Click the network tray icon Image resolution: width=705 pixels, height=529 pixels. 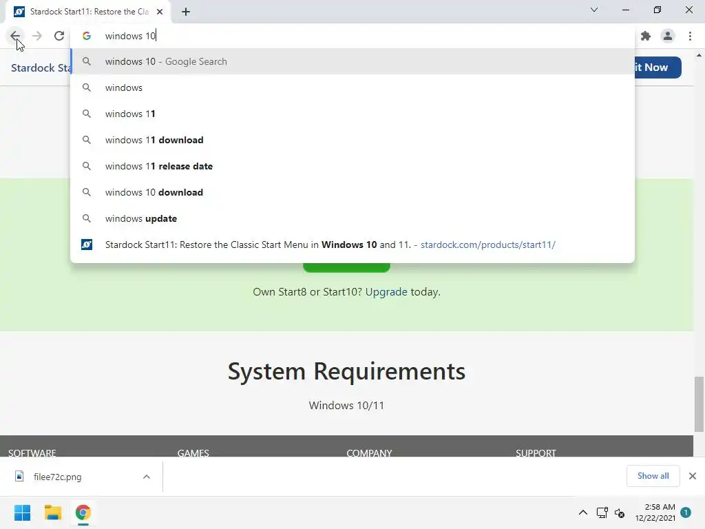click(x=602, y=512)
